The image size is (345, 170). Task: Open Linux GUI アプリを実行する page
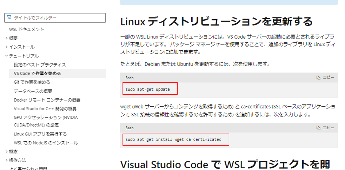tap(40, 134)
